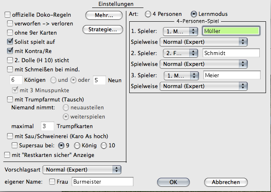Screen dimensions: 271x192
Task: Confirm settings with OK button
Action: coord(173,182)
